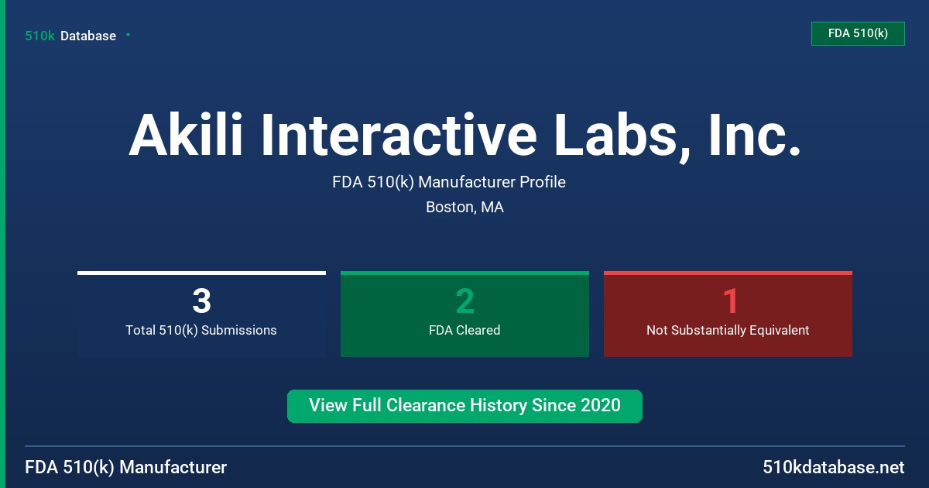The image size is (929, 488).
Task: Click View Full Clearance History Since 2020
Action: [x=464, y=406]
